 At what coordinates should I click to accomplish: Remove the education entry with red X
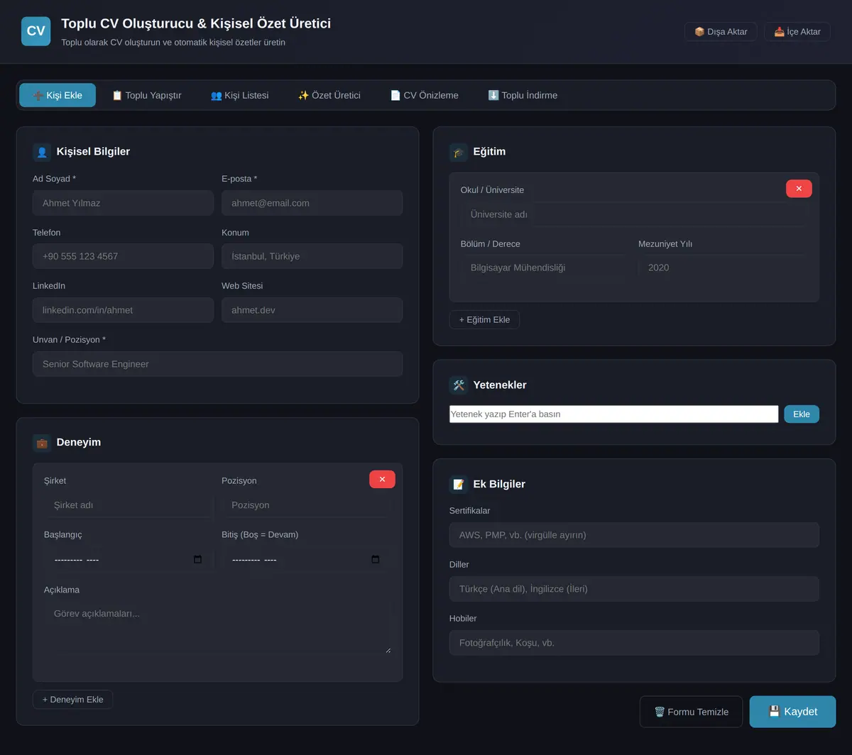(799, 189)
